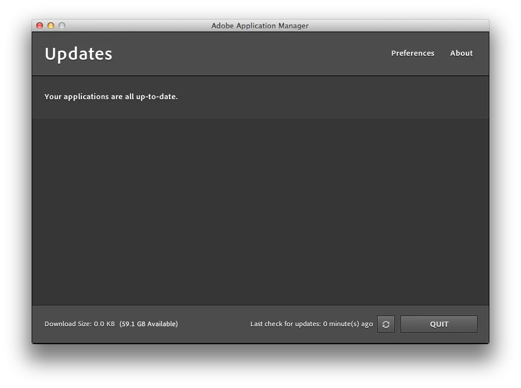Click the 'Download Size: 0.0 KB' text
Viewport: 521px width, 388px height.
[x=79, y=324]
